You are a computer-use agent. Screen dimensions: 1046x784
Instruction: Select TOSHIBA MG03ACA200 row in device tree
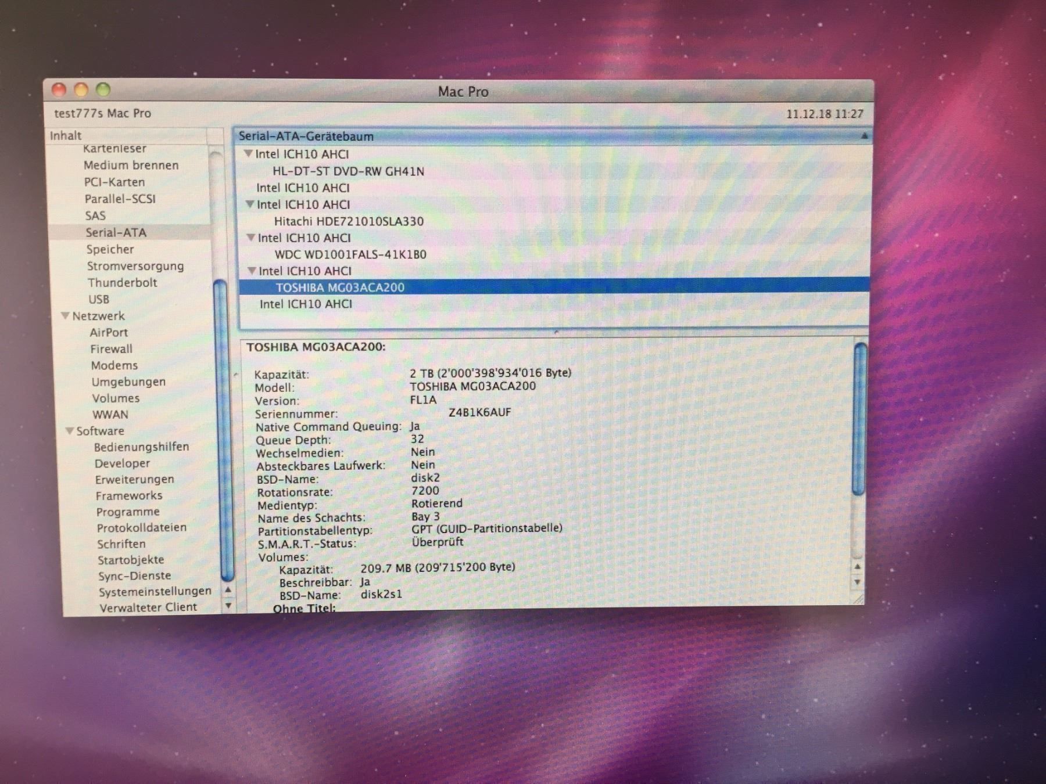point(554,287)
